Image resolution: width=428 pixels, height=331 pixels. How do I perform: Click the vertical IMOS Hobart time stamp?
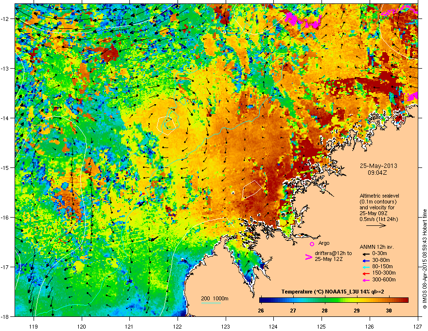(425, 259)
